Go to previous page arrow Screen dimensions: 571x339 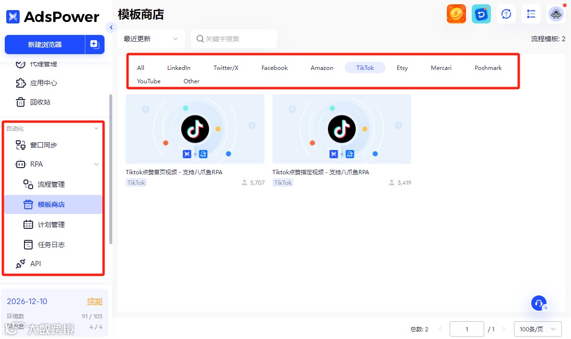[440, 329]
